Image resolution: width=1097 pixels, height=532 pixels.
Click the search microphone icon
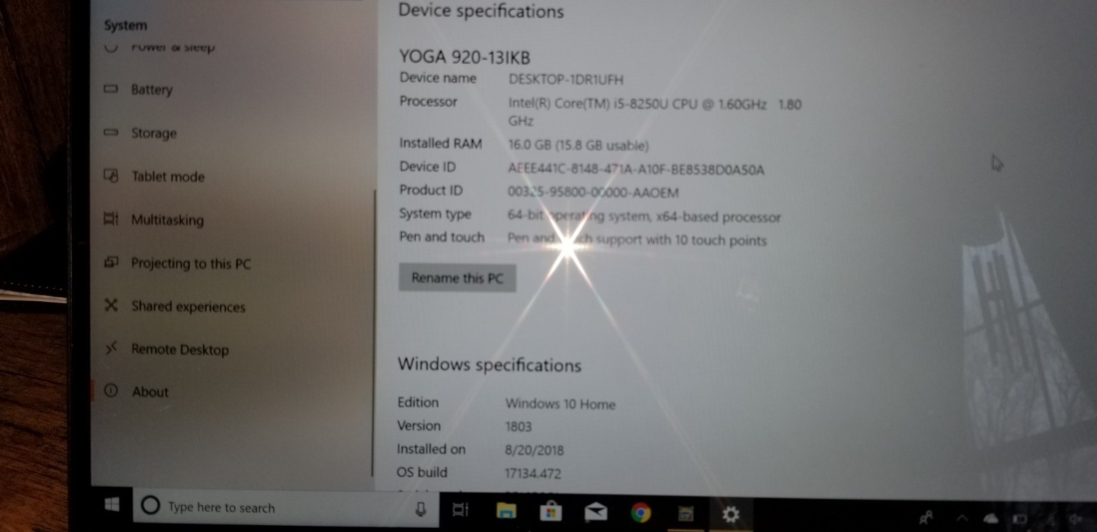click(421, 509)
